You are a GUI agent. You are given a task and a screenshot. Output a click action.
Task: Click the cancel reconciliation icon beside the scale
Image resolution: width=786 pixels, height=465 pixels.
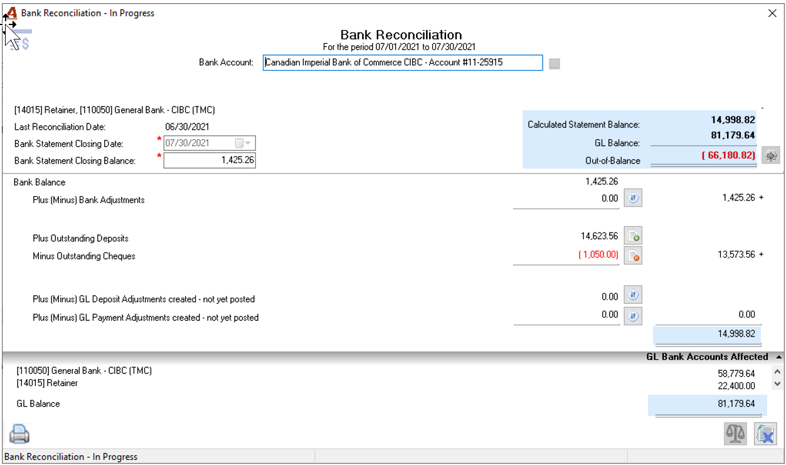click(765, 434)
